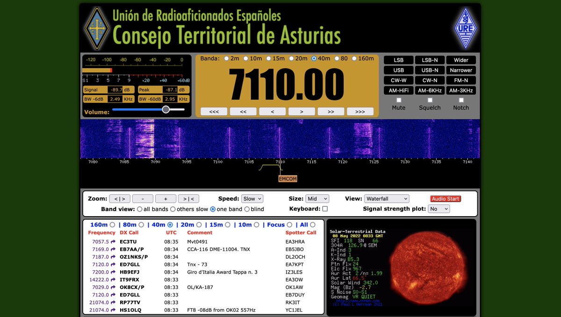Screen dimensions: 561x317
Task: Open the View Waterfall dropdown
Action: pyautogui.click(x=387, y=198)
